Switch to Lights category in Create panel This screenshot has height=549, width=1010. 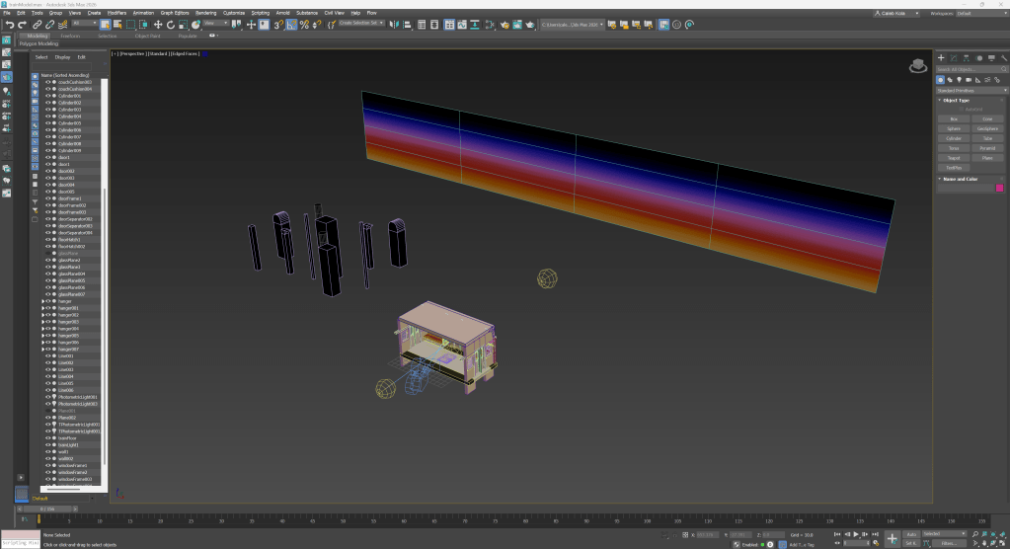pyautogui.click(x=961, y=79)
